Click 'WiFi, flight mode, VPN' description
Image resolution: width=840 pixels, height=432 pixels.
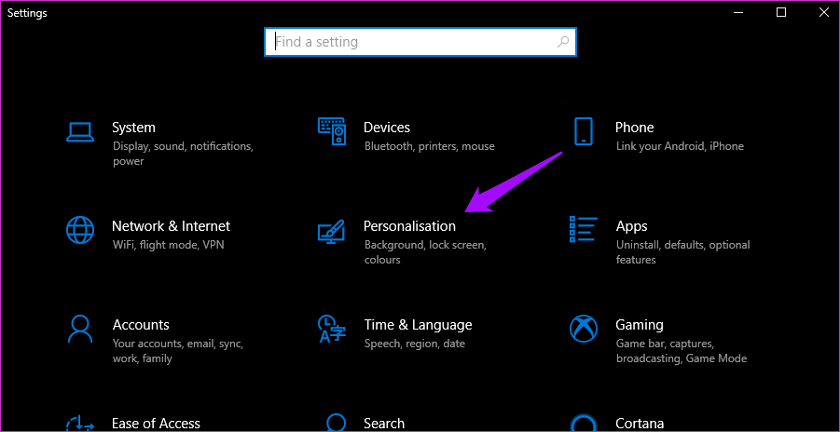(168, 245)
